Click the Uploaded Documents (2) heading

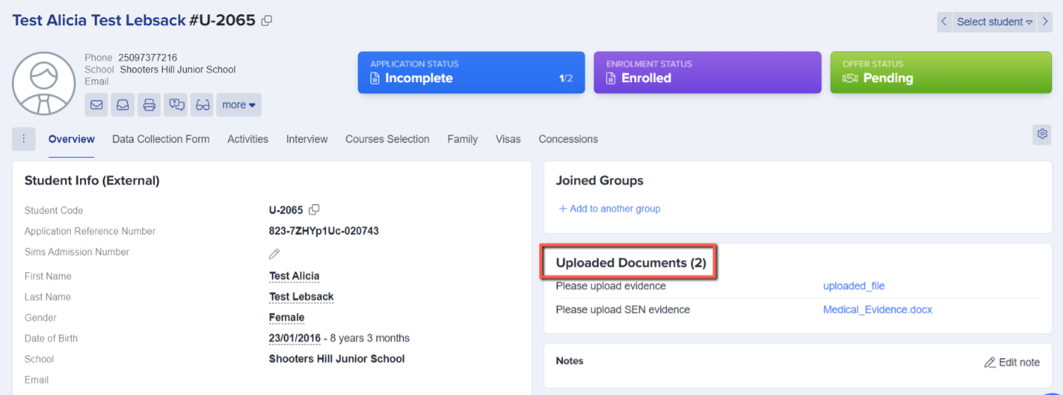tap(631, 263)
